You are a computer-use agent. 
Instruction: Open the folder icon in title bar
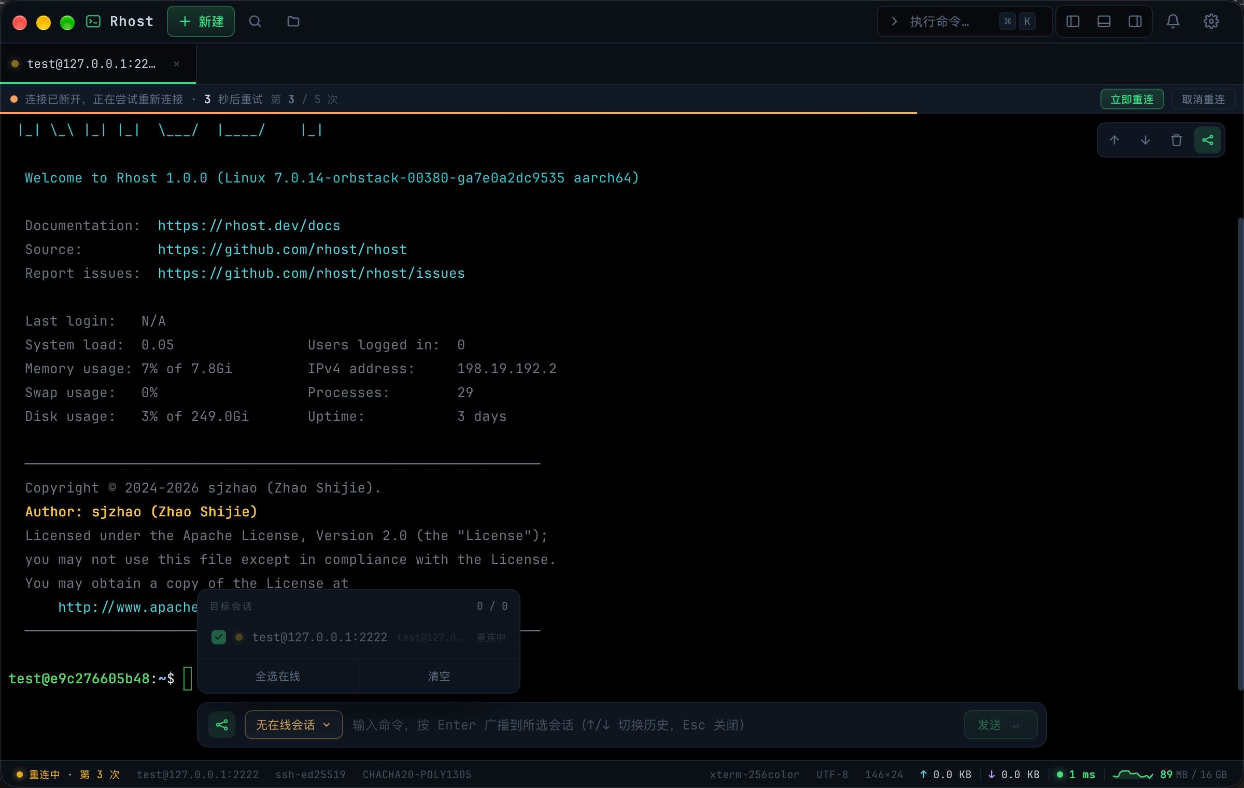click(293, 21)
